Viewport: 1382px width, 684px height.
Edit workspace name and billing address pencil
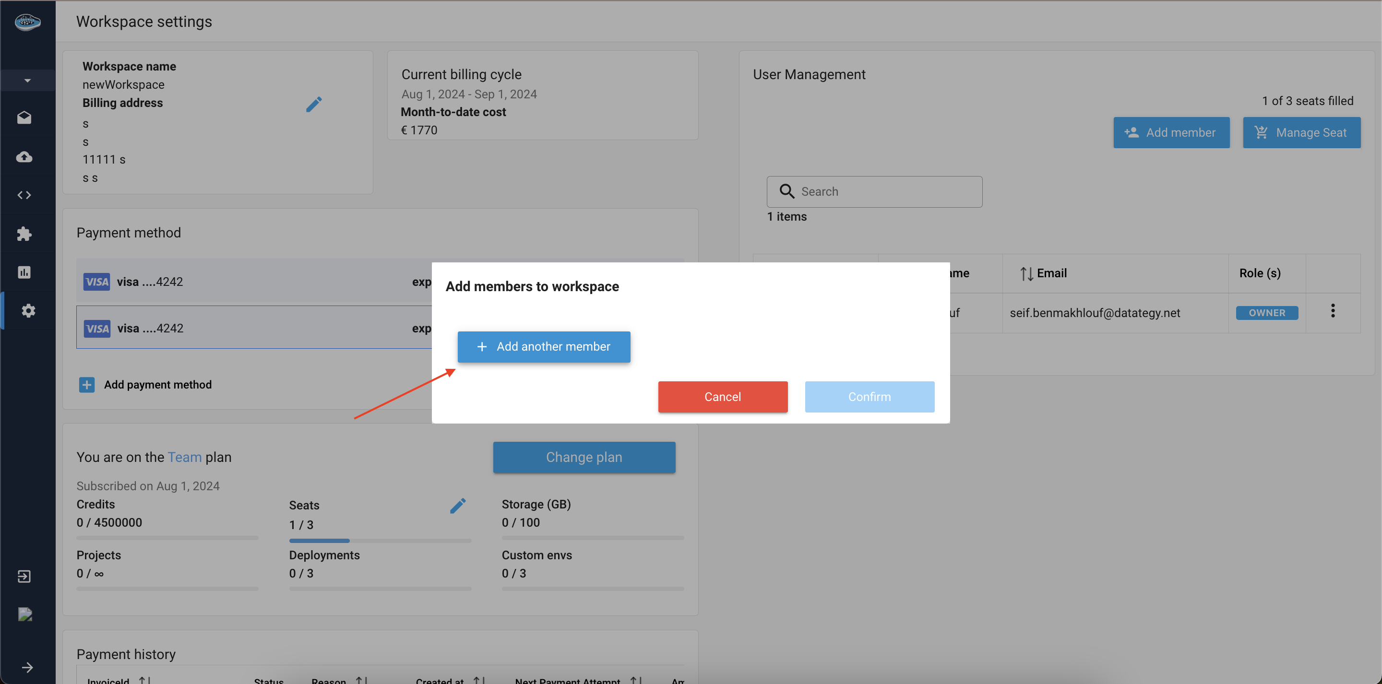coord(314,104)
